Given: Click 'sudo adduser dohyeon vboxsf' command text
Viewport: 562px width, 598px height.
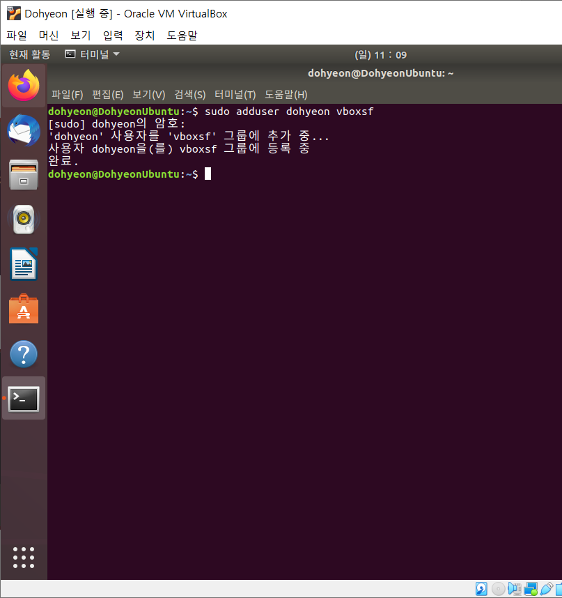Looking at the screenshot, I should click(x=289, y=112).
